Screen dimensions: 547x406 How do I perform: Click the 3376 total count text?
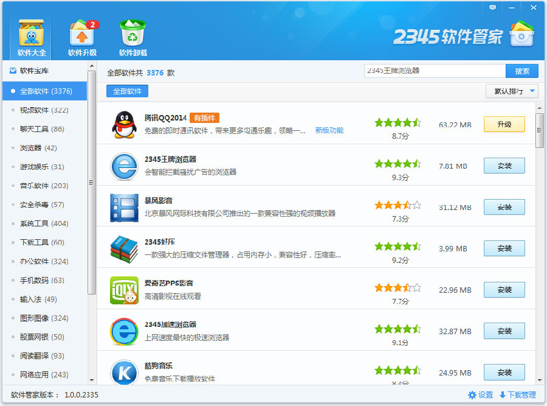[x=155, y=72]
